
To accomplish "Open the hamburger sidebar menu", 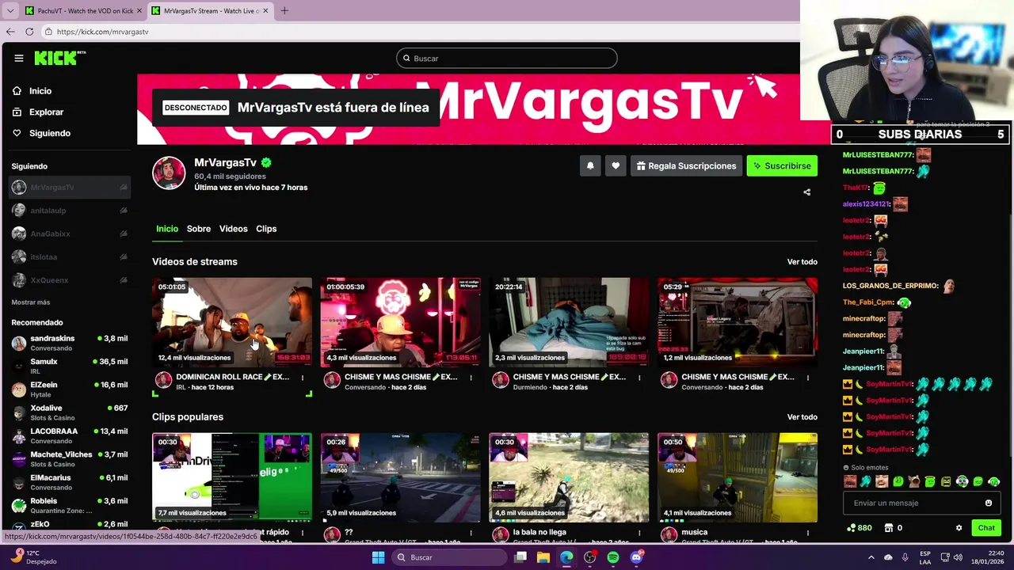I will pos(19,58).
